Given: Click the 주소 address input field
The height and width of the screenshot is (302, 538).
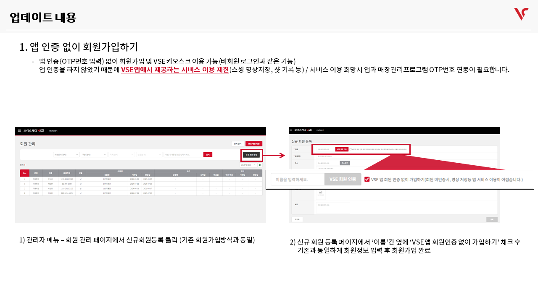Looking at the screenshot, I should click(327, 163).
